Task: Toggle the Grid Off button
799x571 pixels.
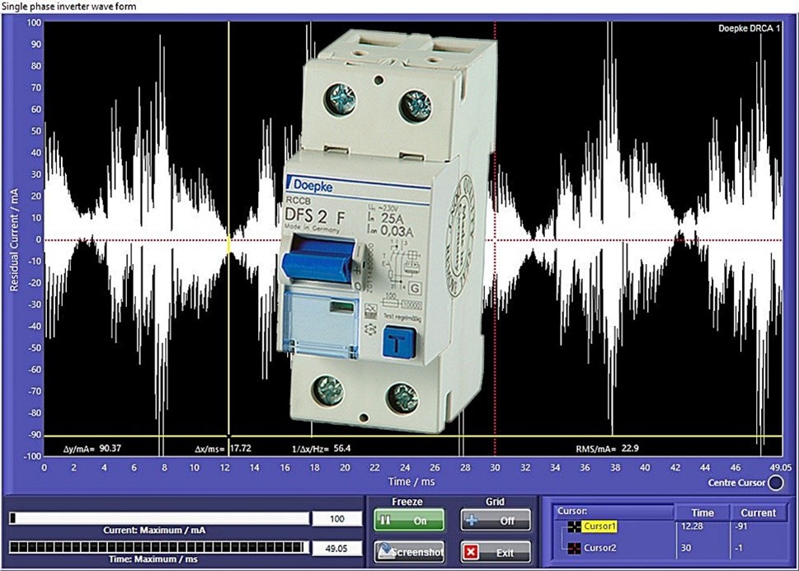Action: pos(495,521)
